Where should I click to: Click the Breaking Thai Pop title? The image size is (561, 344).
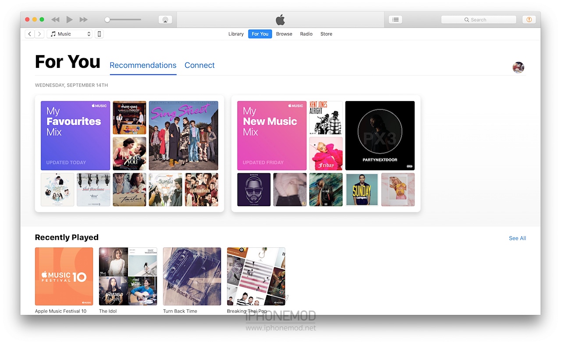pos(247,311)
